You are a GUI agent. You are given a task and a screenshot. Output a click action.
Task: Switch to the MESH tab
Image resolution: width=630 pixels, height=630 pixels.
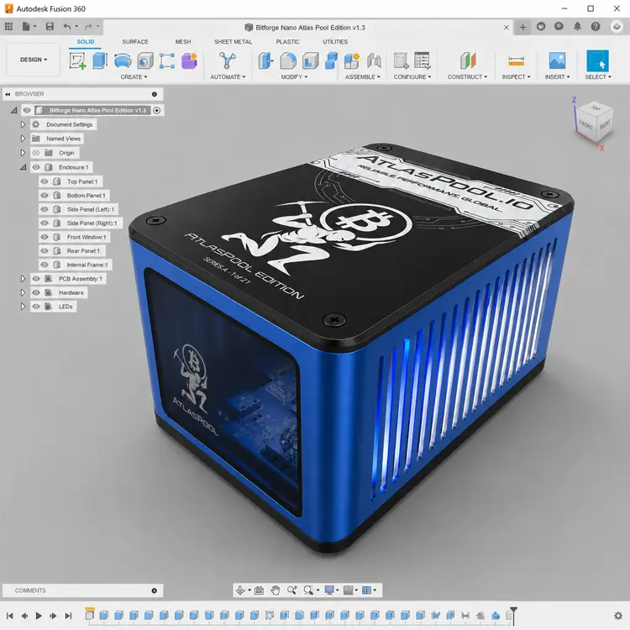pyautogui.click(x=183, y=42)
